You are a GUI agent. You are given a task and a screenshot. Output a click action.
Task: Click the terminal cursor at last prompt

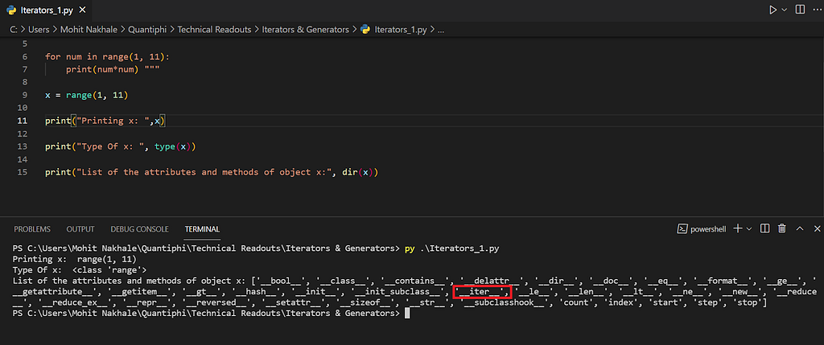click(406, 314)
